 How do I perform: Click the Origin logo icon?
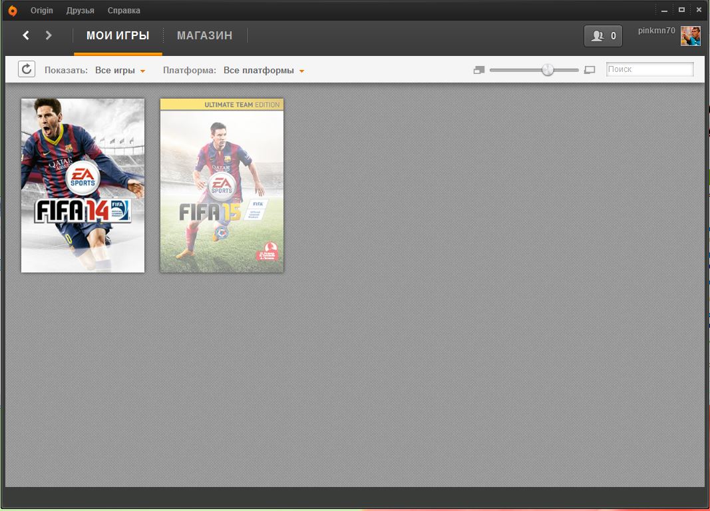[13, 11]
